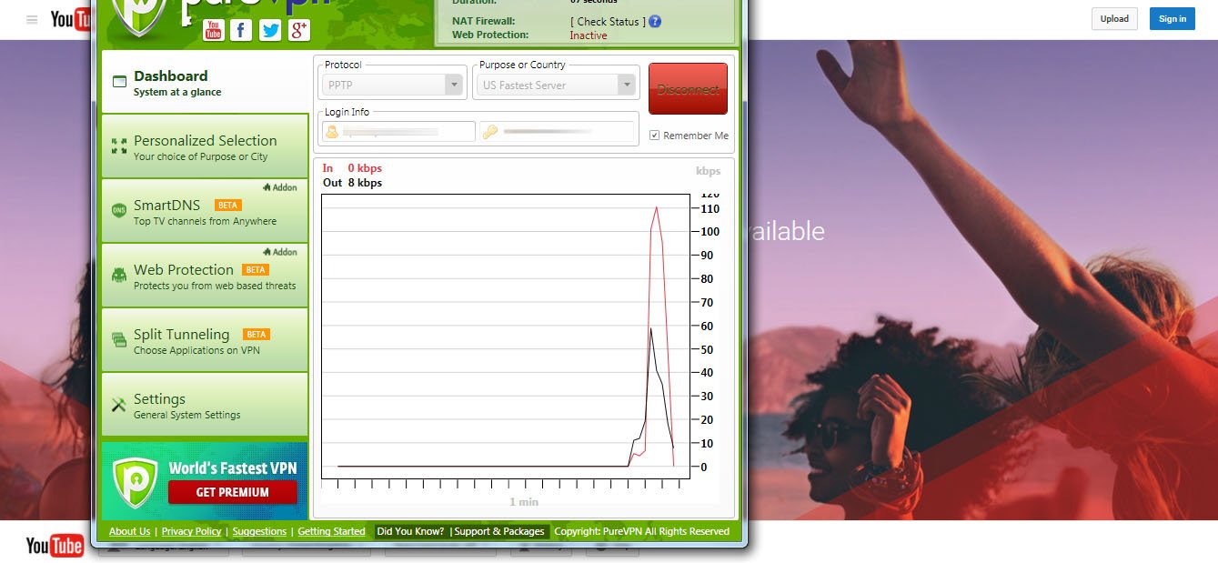Open the YouTube hamburger guide menu
Viewport: 1218px width, 563px height.
[x=32, y=19]
